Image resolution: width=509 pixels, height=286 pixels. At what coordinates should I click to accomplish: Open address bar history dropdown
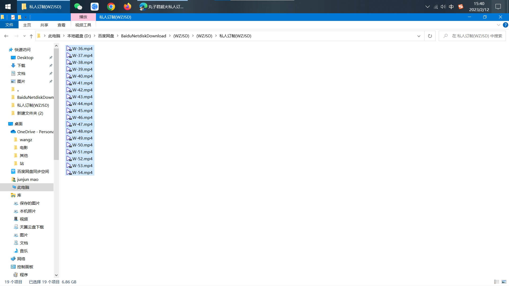[x=419, y=36]
